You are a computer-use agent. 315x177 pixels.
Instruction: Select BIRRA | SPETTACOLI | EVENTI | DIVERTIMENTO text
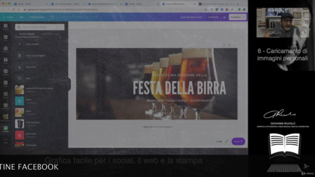tap(179, 100)
